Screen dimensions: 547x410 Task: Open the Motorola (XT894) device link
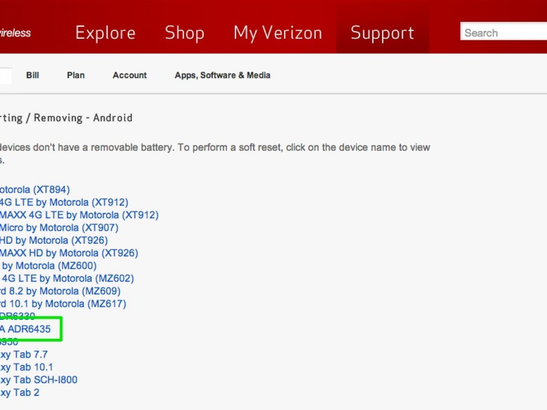pyautogui.click(x=35, y=190)
